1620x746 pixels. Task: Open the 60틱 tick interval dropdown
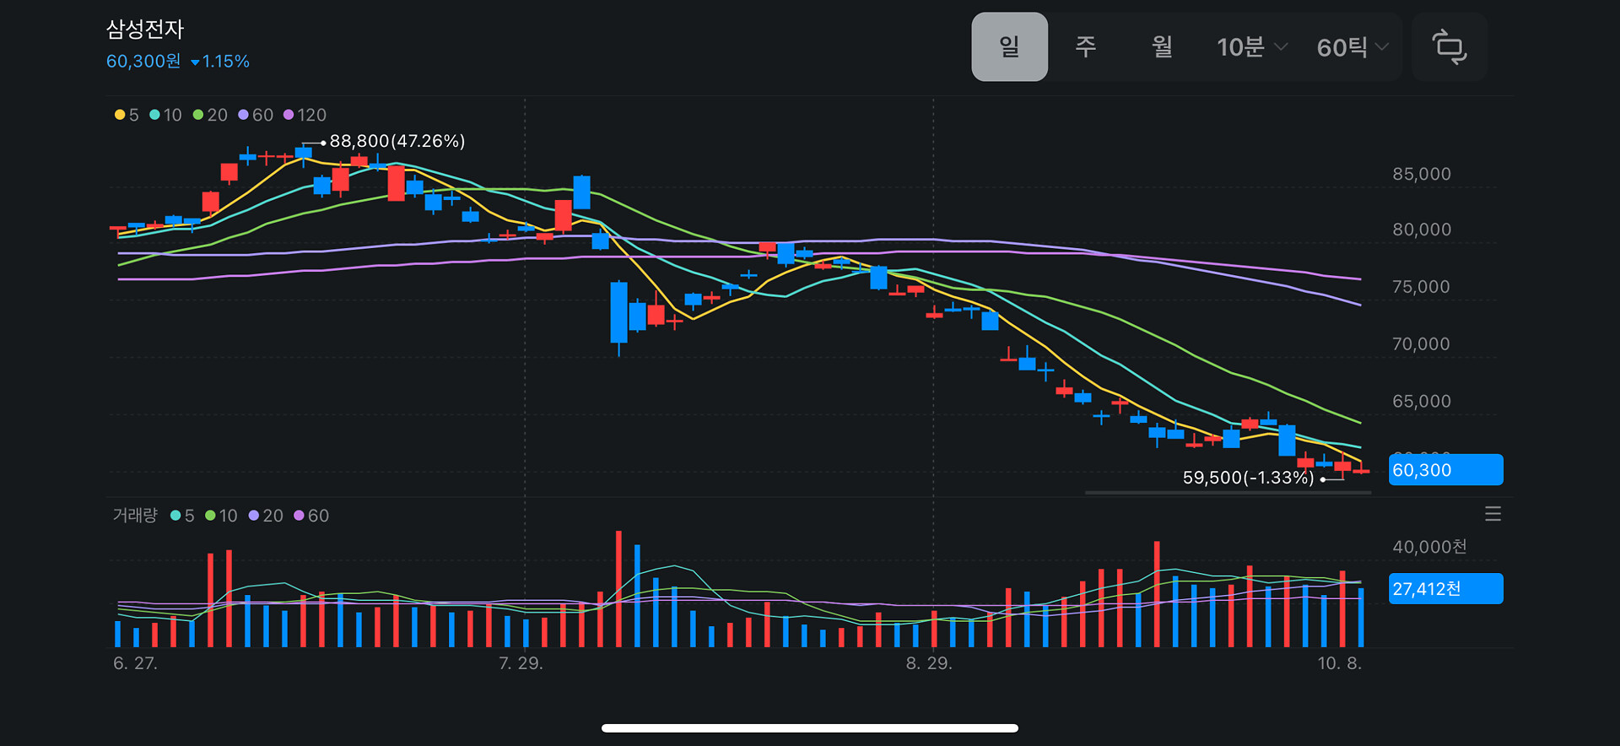1353,47
